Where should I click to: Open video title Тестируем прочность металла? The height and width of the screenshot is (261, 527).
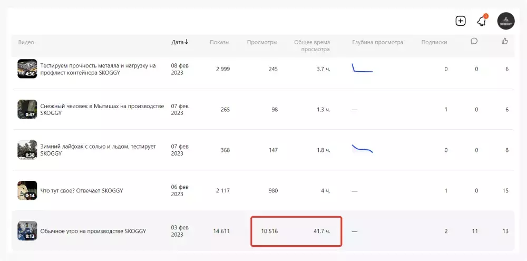(98, 66)
